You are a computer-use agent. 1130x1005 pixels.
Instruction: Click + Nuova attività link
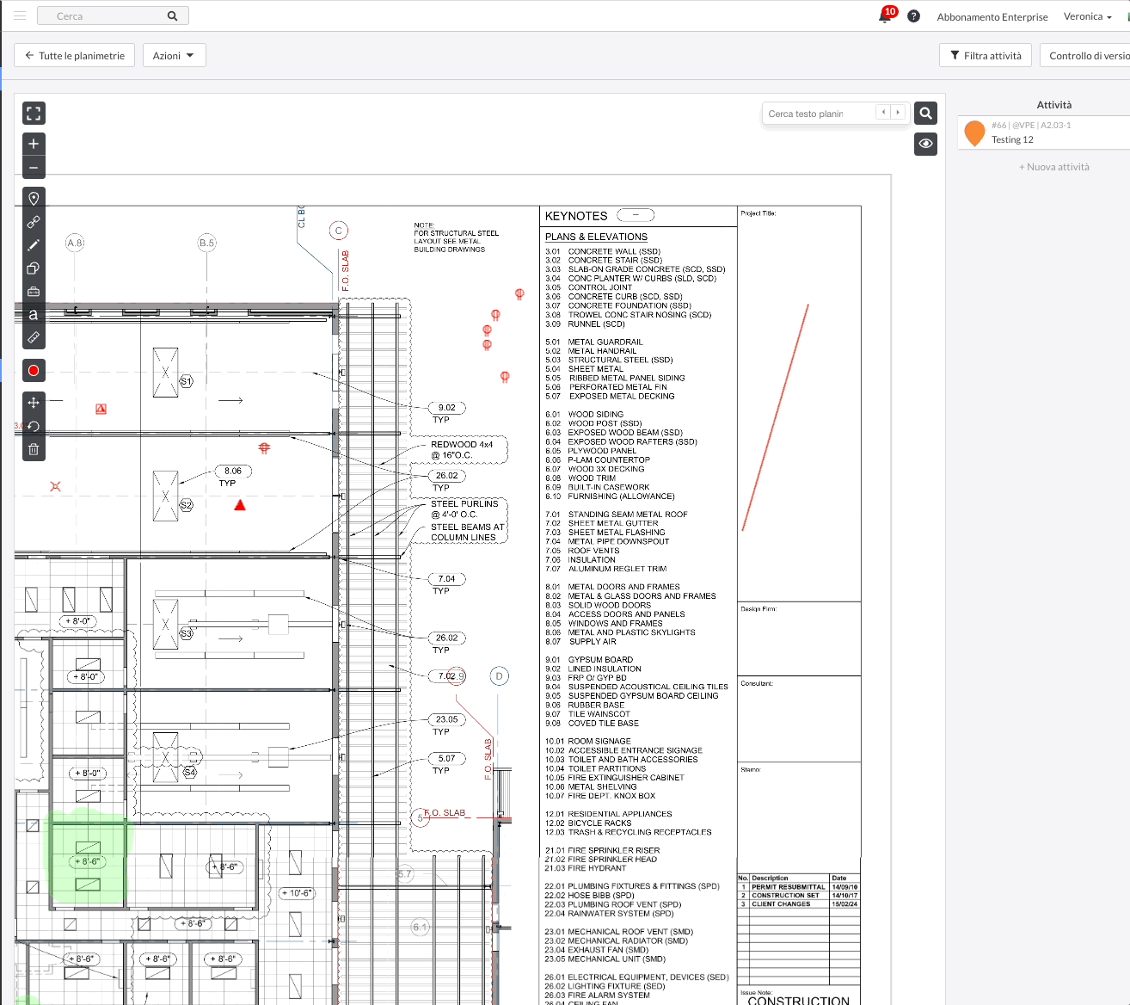point(1053,167)
